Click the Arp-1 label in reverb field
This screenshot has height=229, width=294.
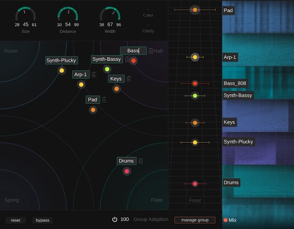coord(81,74)
